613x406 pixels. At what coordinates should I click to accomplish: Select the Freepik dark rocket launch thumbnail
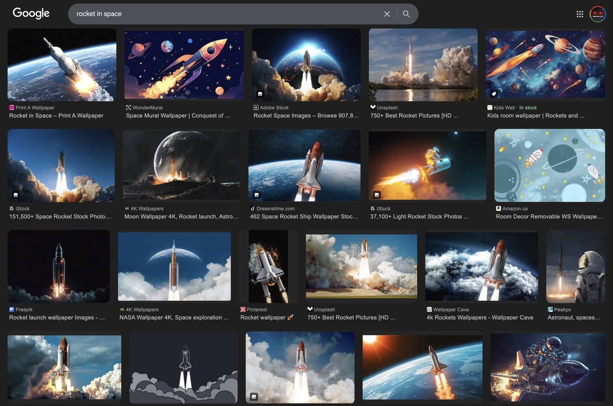(x=59, y=266)
